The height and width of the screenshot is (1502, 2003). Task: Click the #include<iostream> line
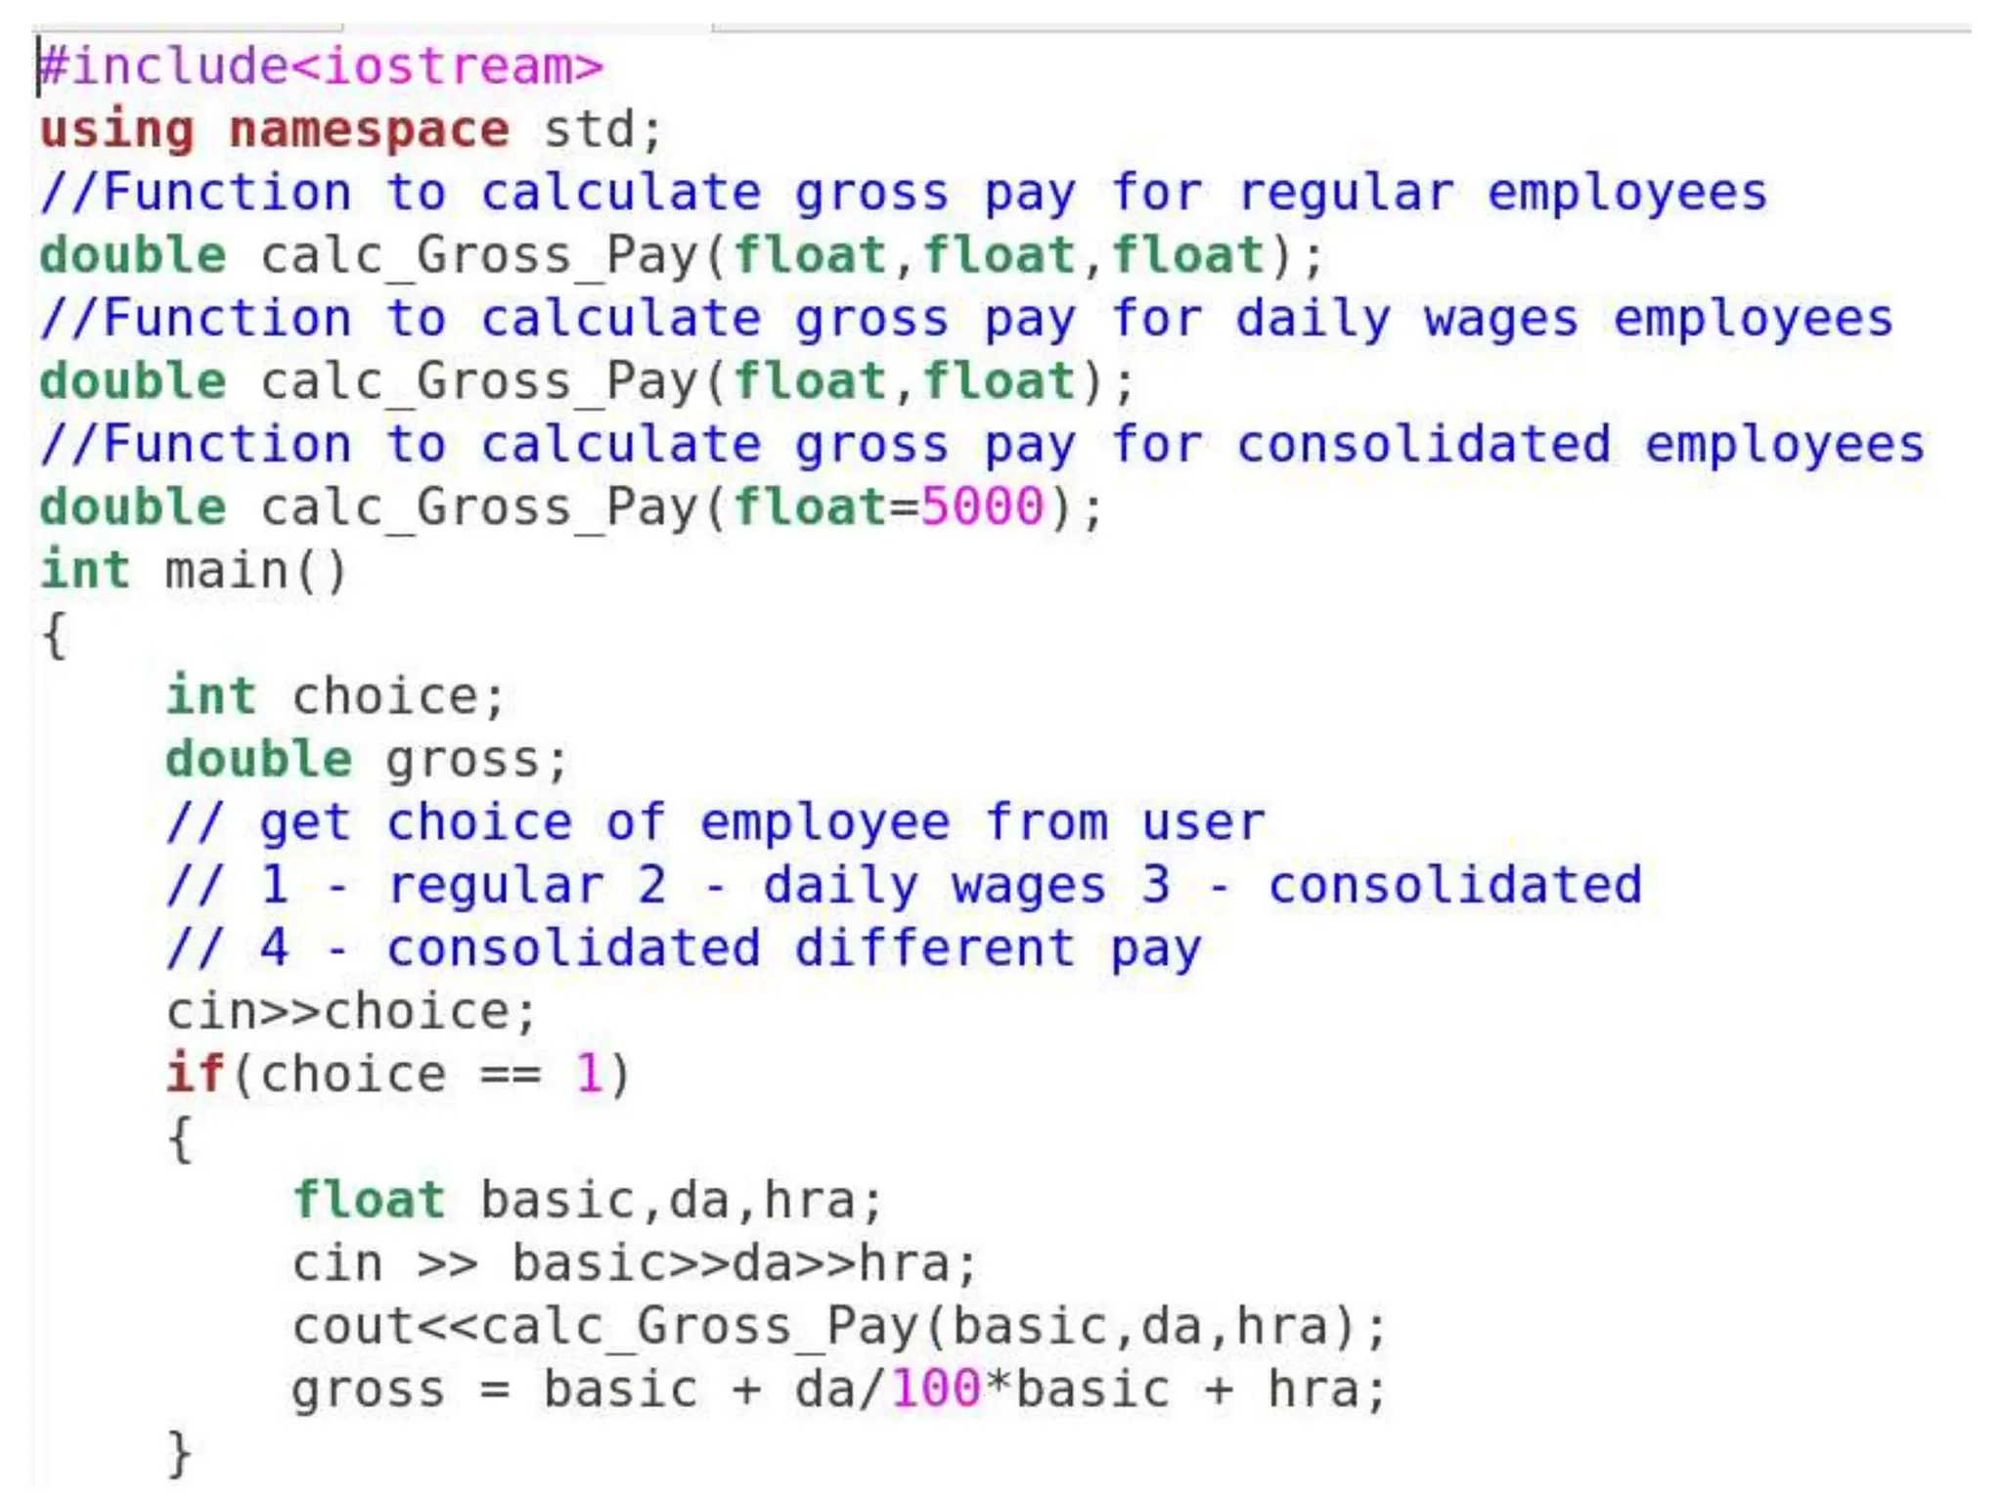[321, 66]
